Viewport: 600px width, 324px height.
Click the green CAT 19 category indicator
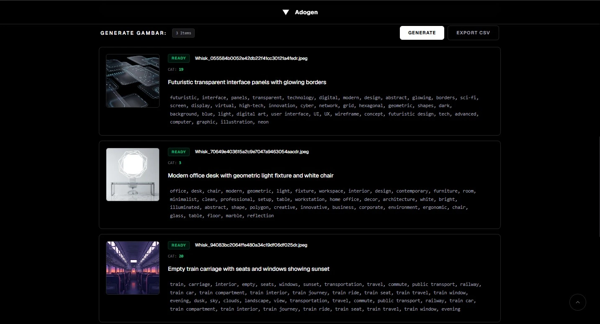(181, 69)
